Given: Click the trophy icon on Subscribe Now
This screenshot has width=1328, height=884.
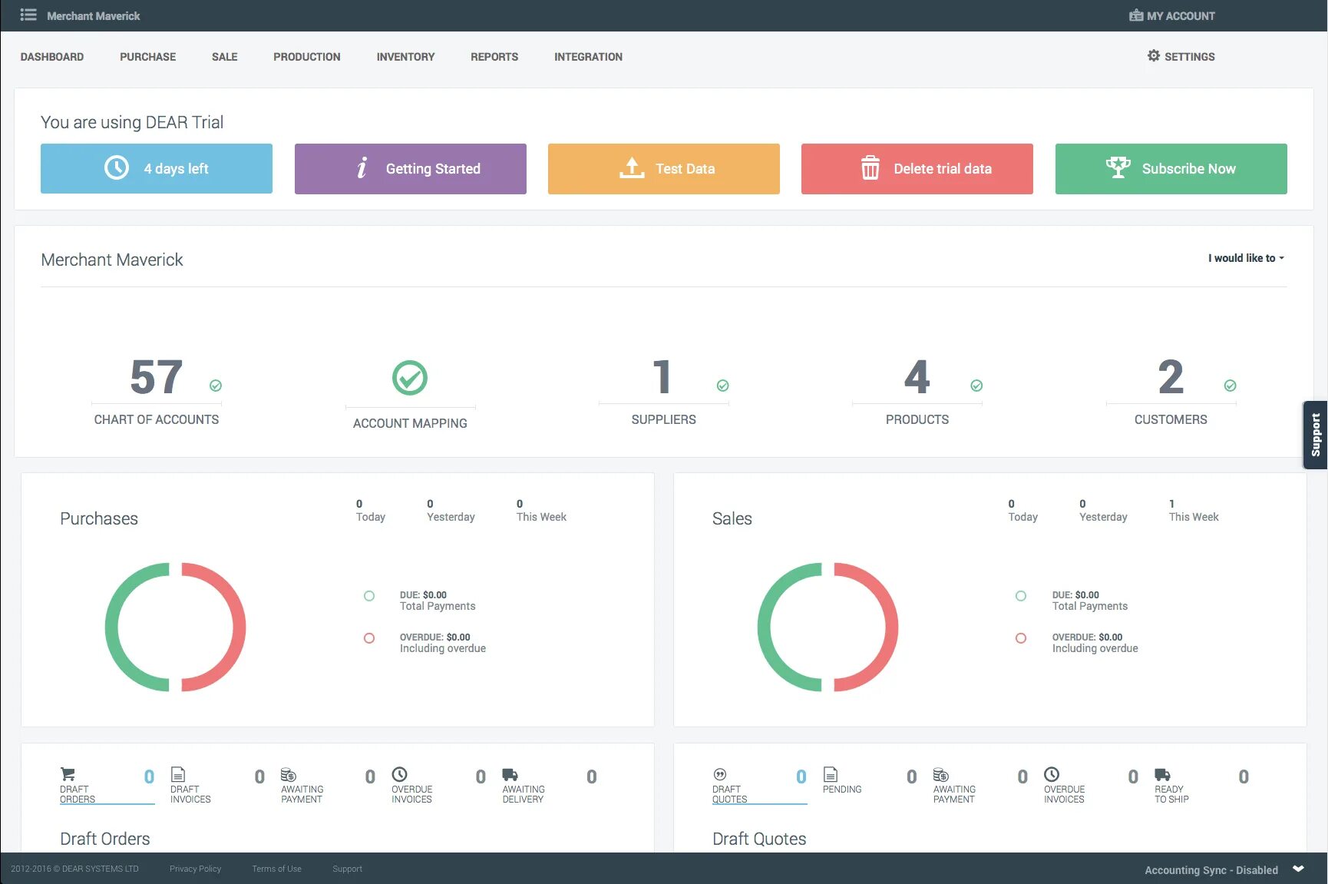Looking at the screenshot, I should pyautogui.click(x=1118, y=167).
